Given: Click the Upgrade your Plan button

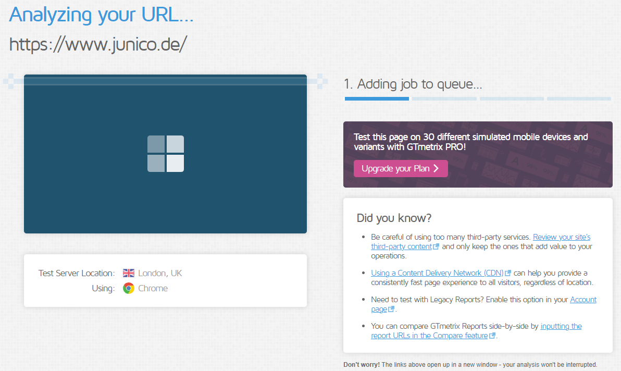Looking at the screenshot, I should (401, 169).
